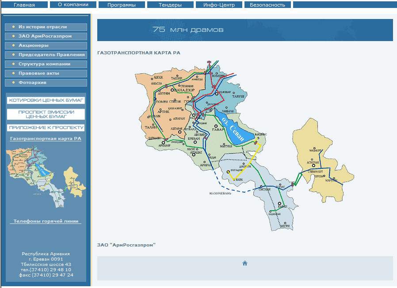Click Телефоны горячей линии link
The image size is (397, 288).
click(46, 221)
